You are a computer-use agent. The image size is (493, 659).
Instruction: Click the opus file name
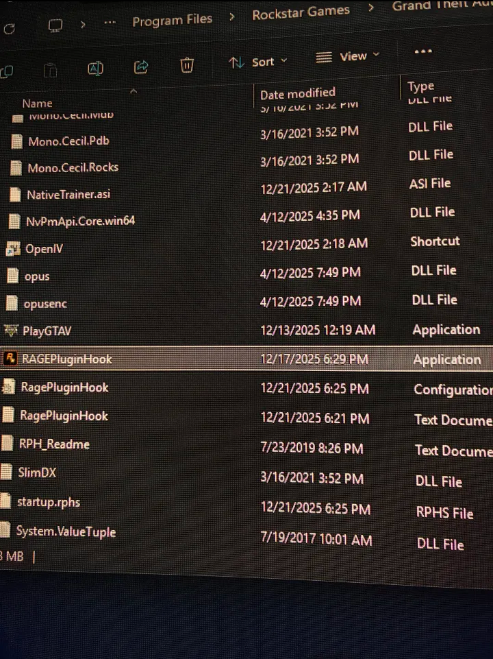pos(37,276)
